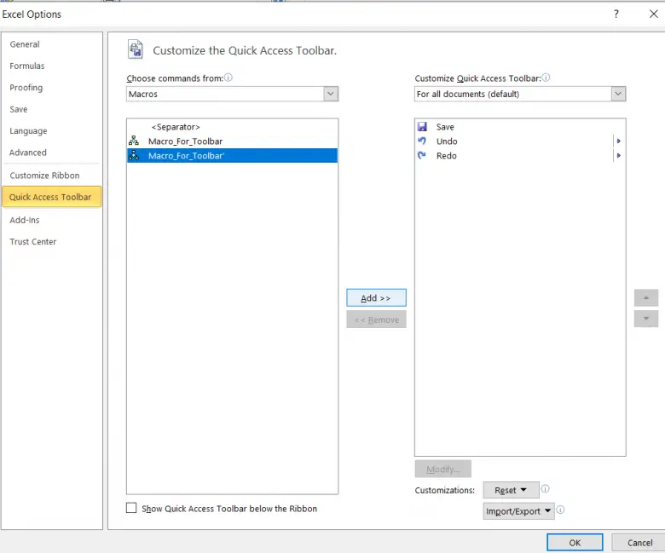Screen dimensions: 665x553
Task: Select the <Separator> list entry
Action: click(x=176, y=127)
